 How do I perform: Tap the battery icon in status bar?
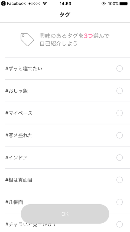click(124, 4)
